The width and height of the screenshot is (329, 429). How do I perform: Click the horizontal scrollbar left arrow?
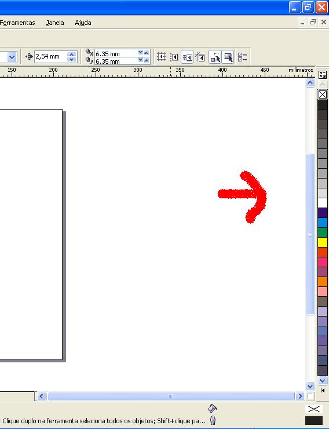tap(42, 396)
